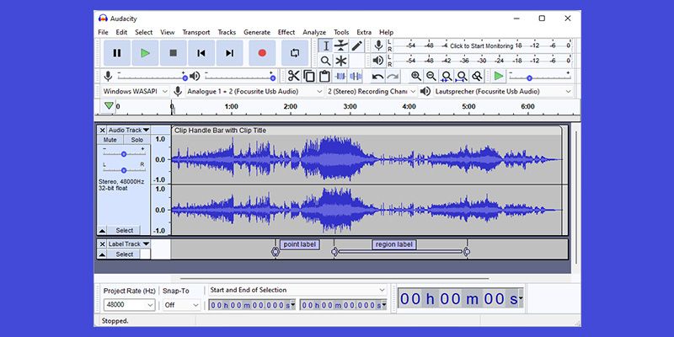Start playback with the green Play button
674x337 pixels.
[145, 53]
